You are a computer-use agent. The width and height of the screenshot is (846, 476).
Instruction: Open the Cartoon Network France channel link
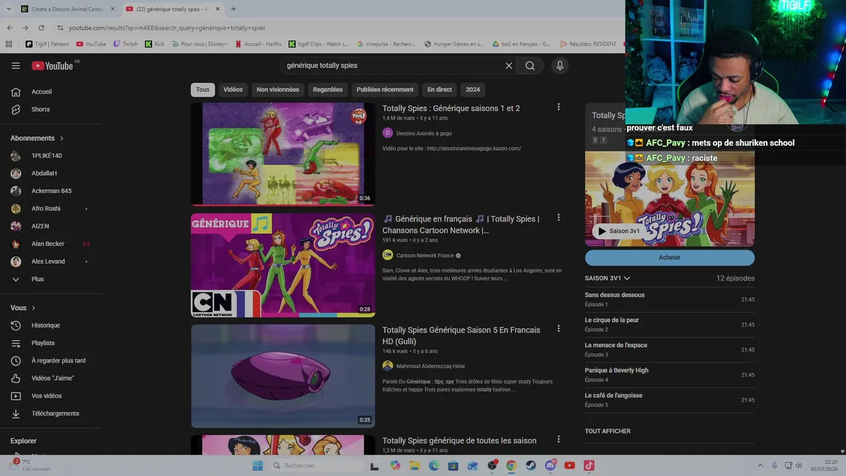click(425, 255)
